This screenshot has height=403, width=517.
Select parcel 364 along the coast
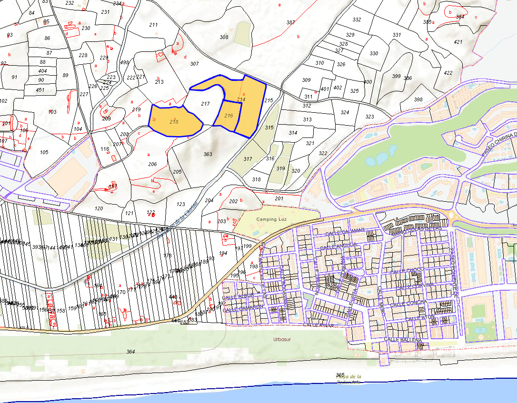click(131, 352)
